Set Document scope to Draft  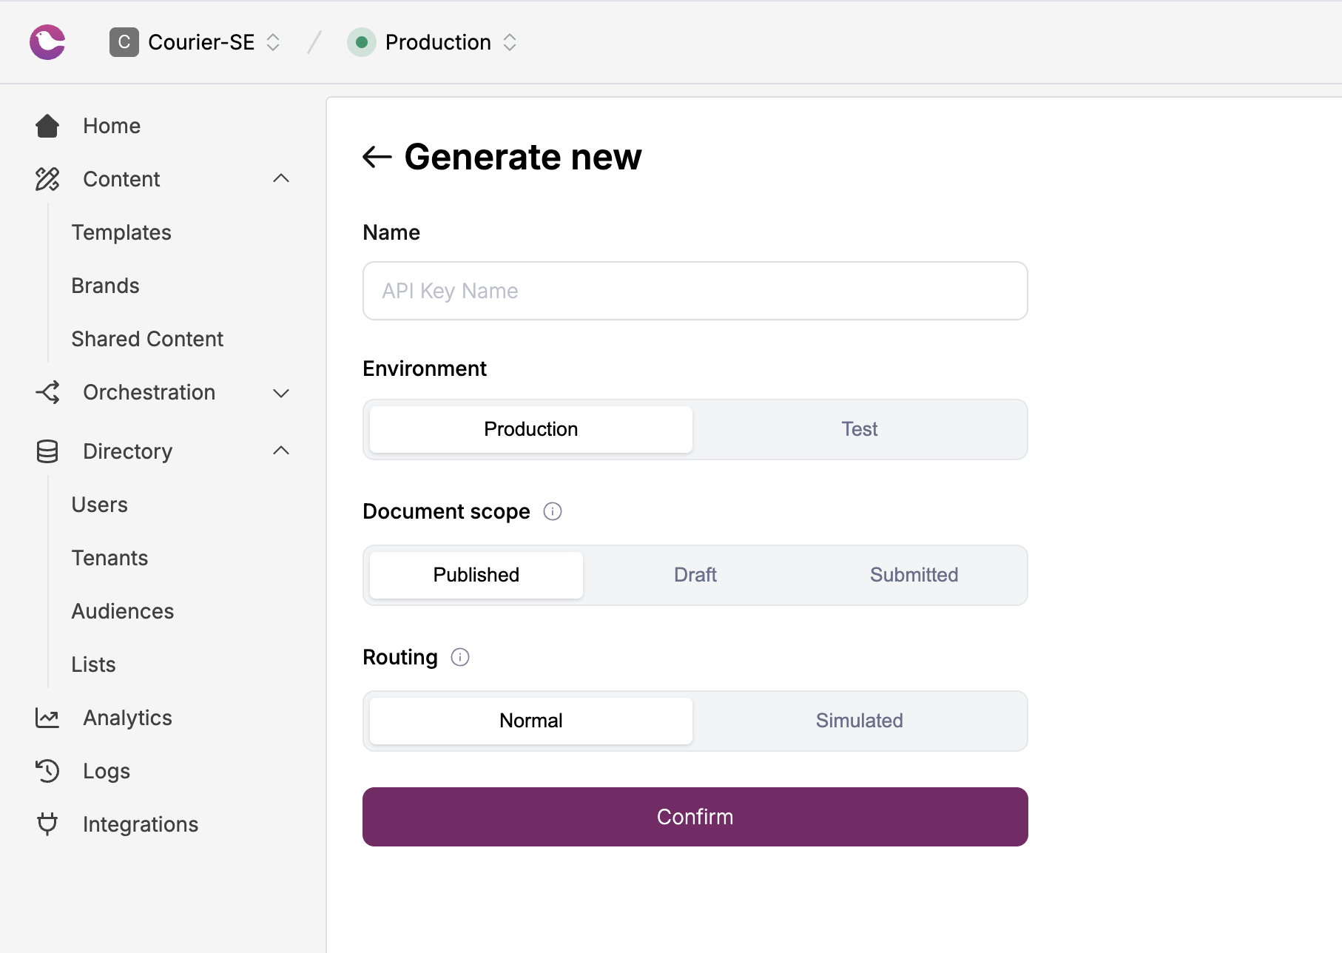tap(695, 575)
